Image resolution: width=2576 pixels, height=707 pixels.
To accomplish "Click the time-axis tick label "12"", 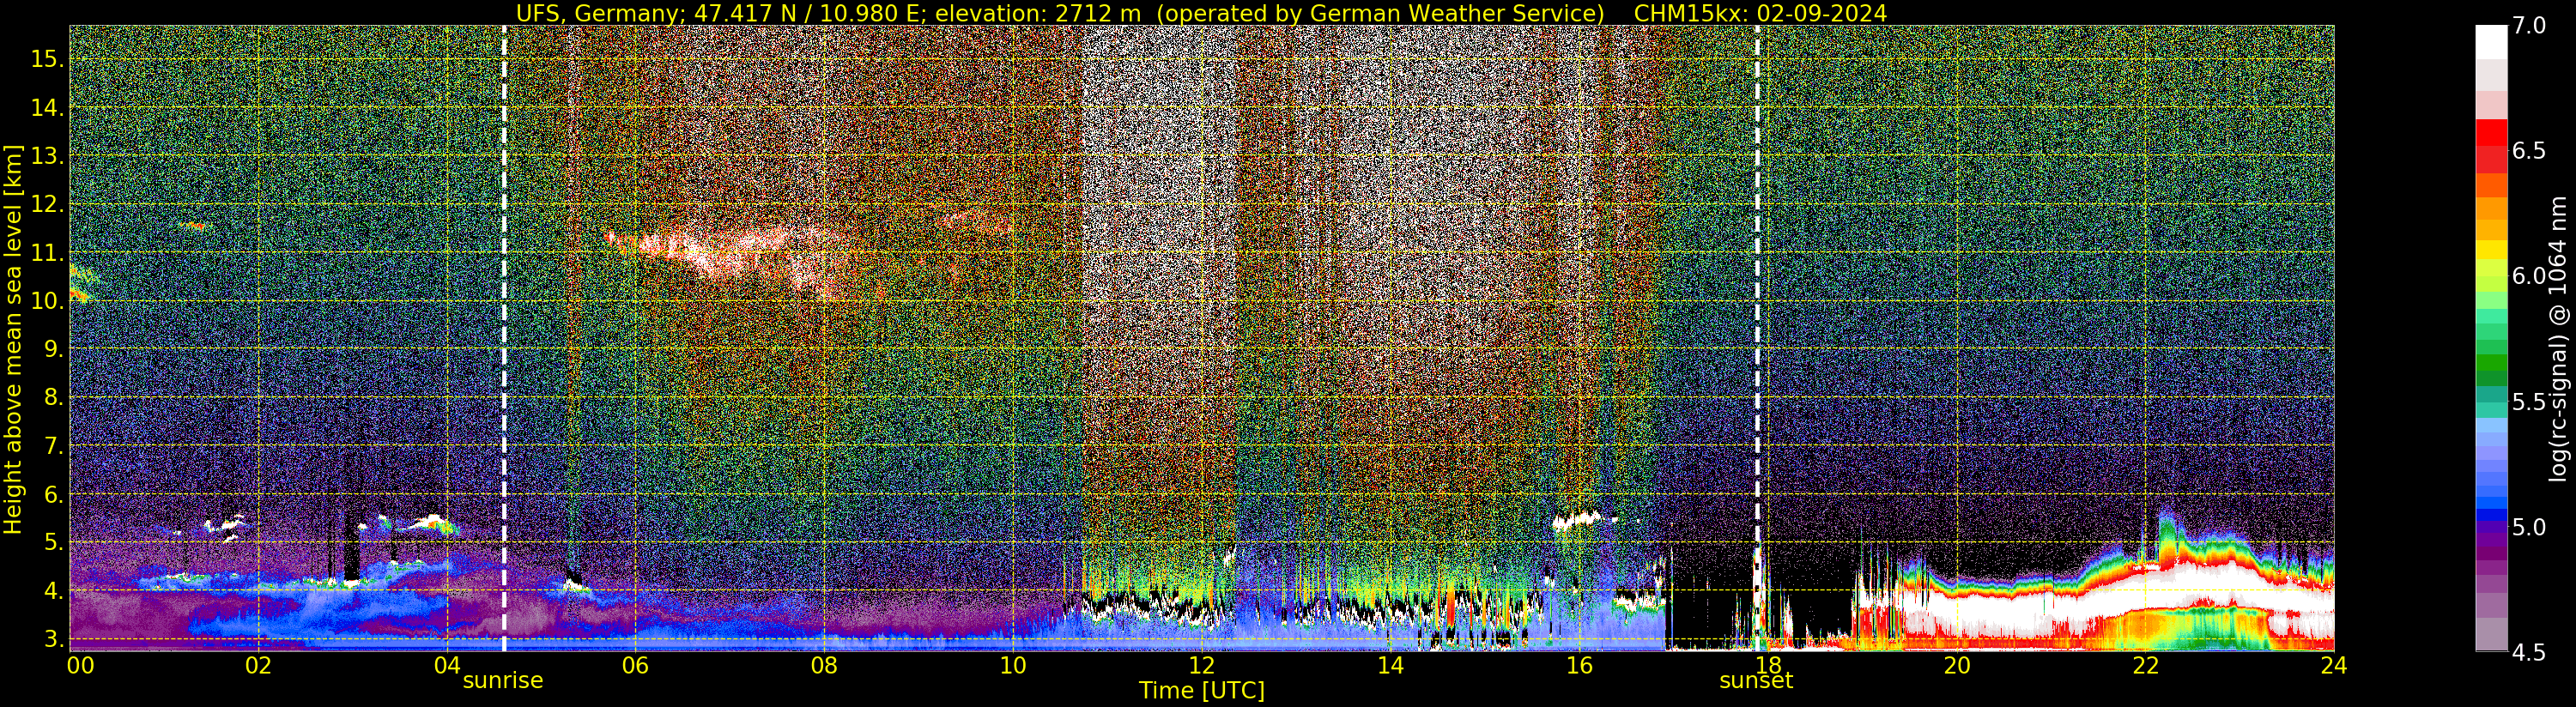I will click(x=1202, y=666).
